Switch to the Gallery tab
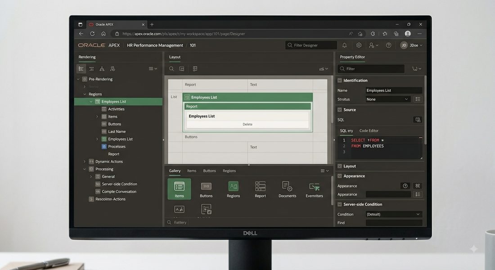This screenshot has height=270, width=495. coord(175,171)
